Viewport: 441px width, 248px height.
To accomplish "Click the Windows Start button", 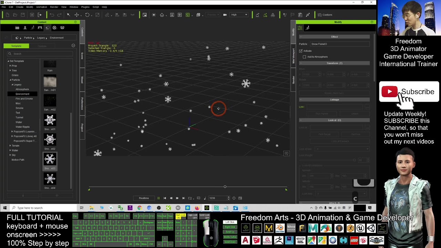I will pyautogui.click(x=5, y=208).
